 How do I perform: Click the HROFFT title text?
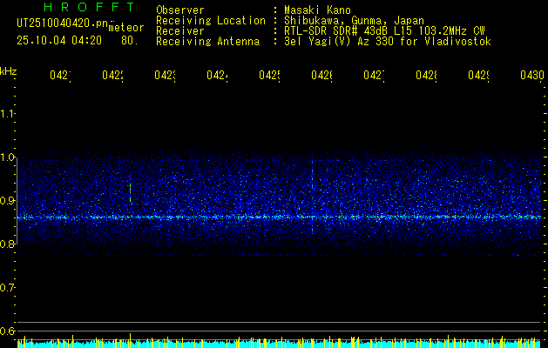[89, 7]
